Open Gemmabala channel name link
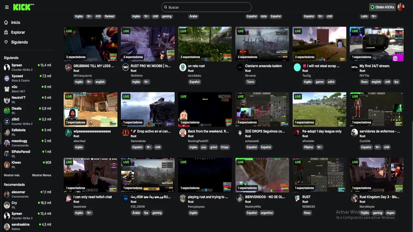413x232 pixels. (x=138, y=141)
